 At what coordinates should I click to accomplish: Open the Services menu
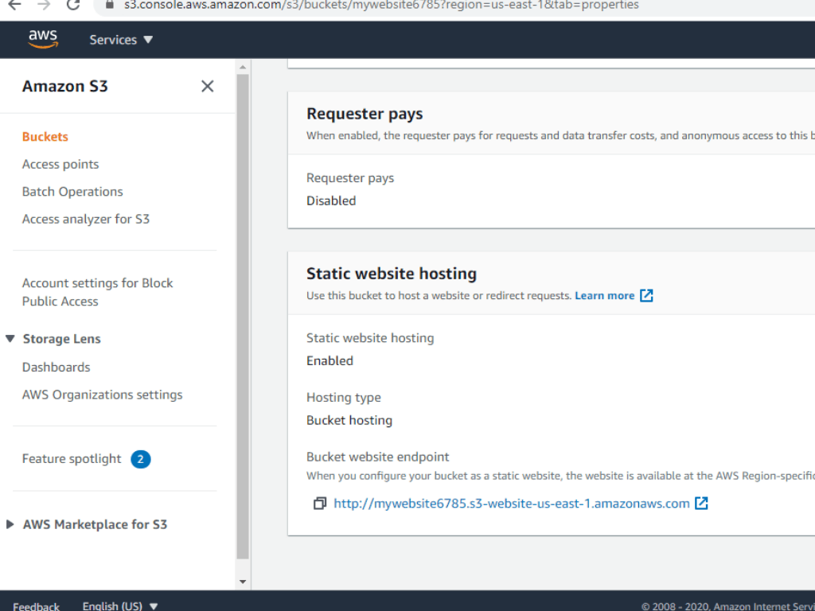click(x=121, y=39)
